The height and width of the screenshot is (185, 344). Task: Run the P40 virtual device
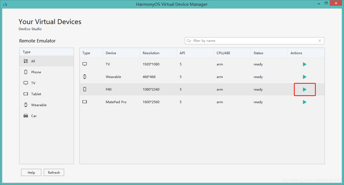click(x=305, y=89)
